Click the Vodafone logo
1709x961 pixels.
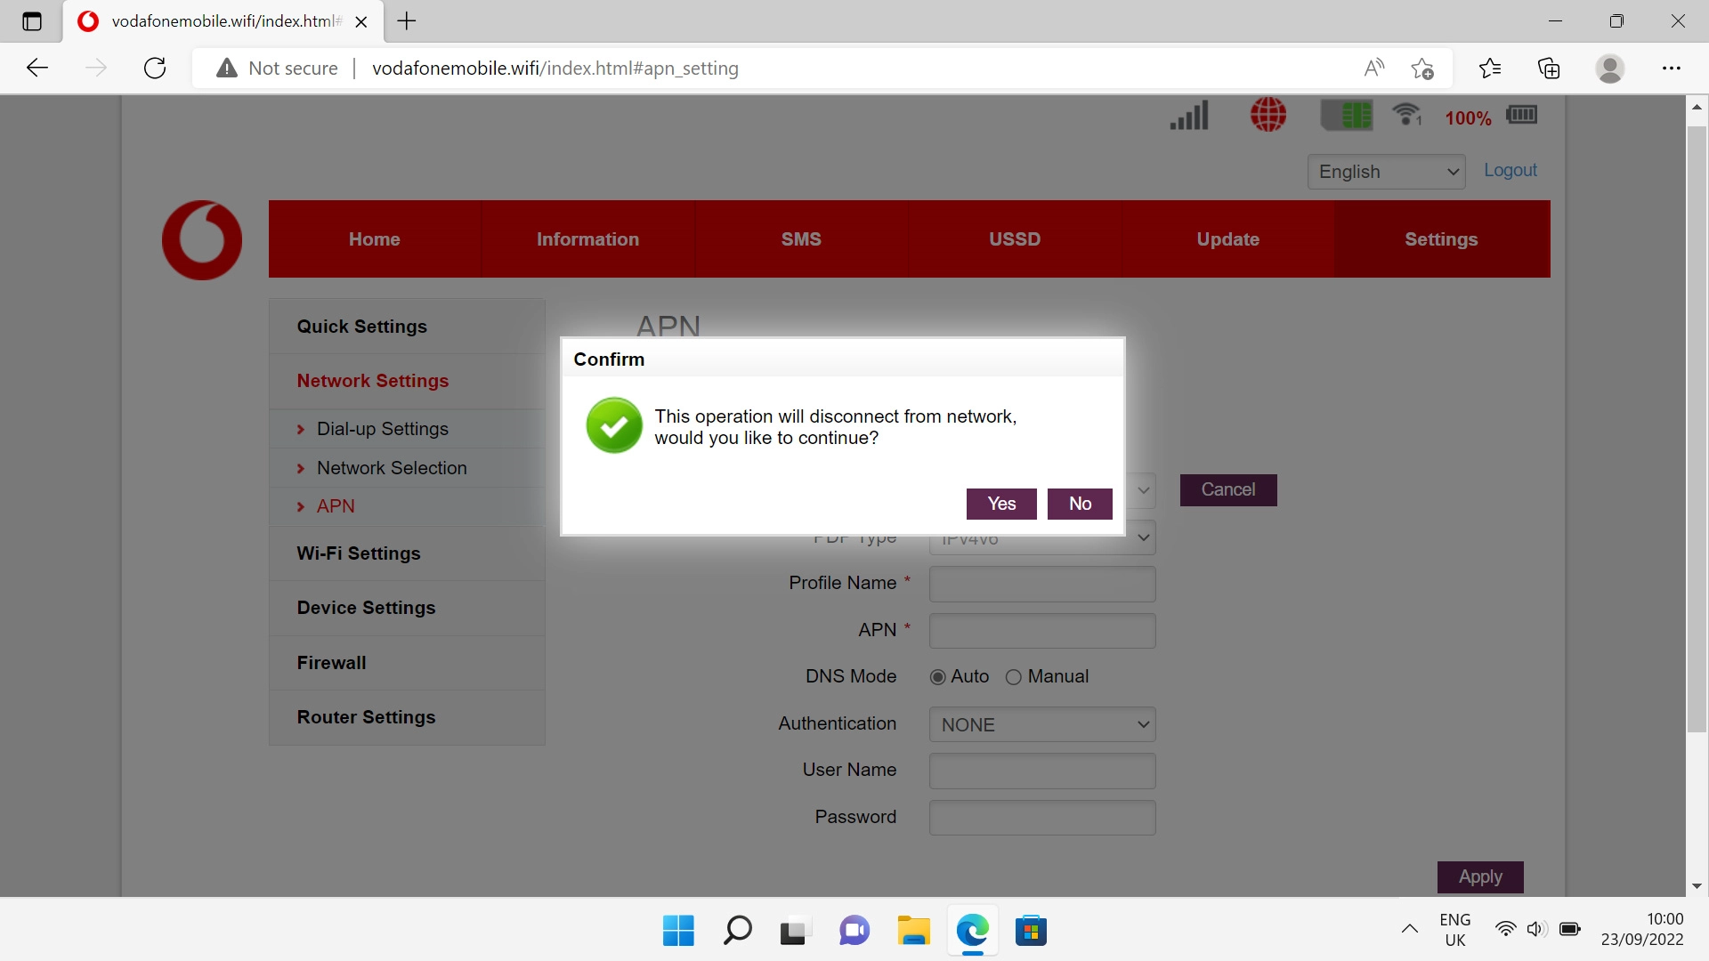point(202,239)
